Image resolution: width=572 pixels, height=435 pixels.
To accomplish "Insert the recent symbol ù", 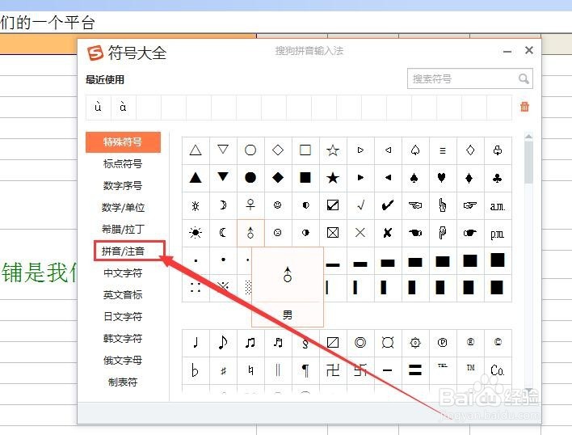I will pyautogui.click(x=98, y=107).
